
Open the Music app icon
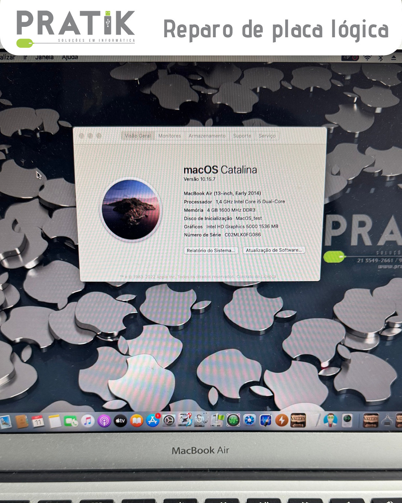coord(88,421)
